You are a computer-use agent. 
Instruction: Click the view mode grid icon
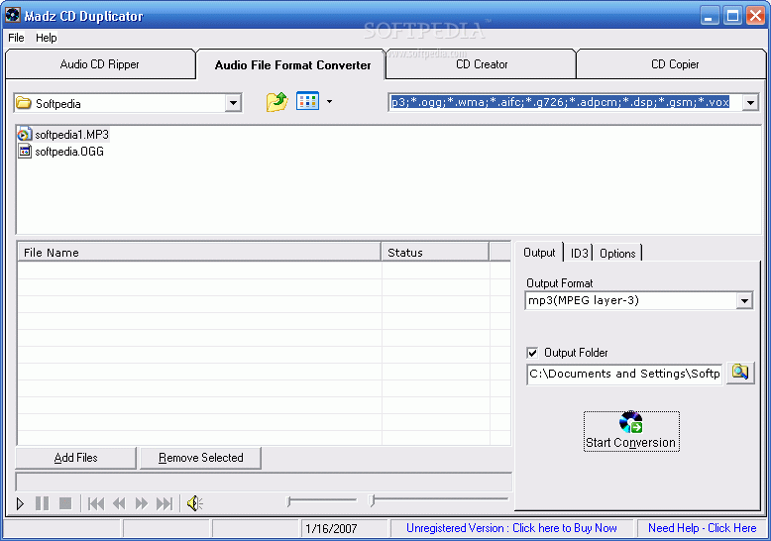(307, 101)
